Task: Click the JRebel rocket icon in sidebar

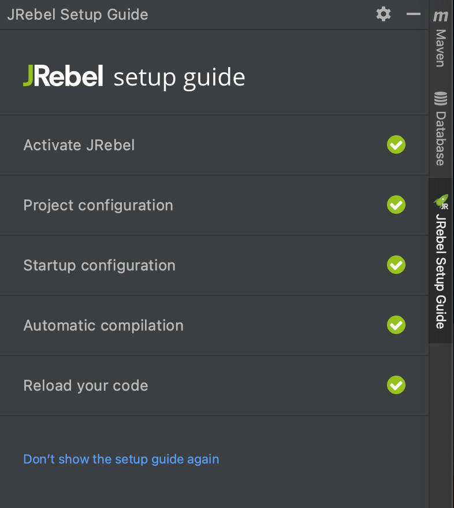Action: pyautogui.click(x=441, y=202)
